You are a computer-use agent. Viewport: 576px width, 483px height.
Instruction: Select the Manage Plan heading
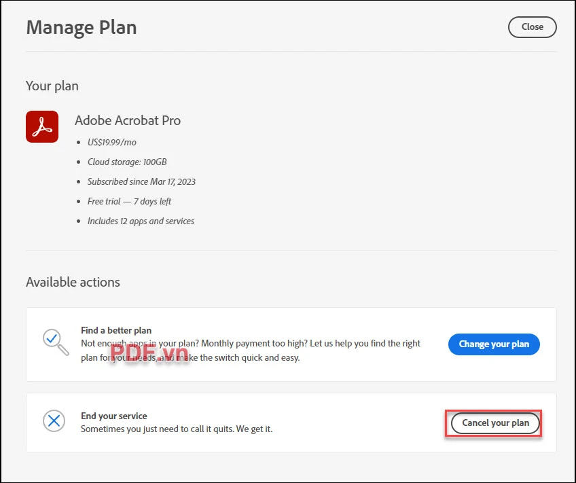(x=82, y=28)
